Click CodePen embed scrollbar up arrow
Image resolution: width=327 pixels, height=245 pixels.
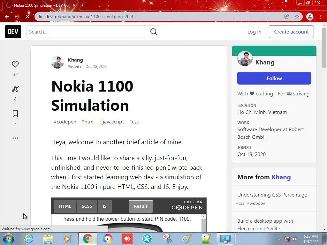pyautogui.click(x=203, y=217)
